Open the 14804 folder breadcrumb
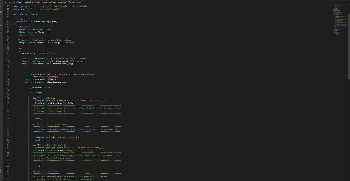 18,2
